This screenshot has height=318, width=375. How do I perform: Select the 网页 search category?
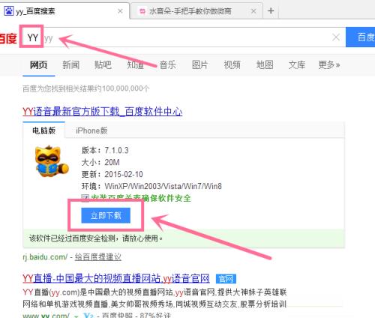39,65
